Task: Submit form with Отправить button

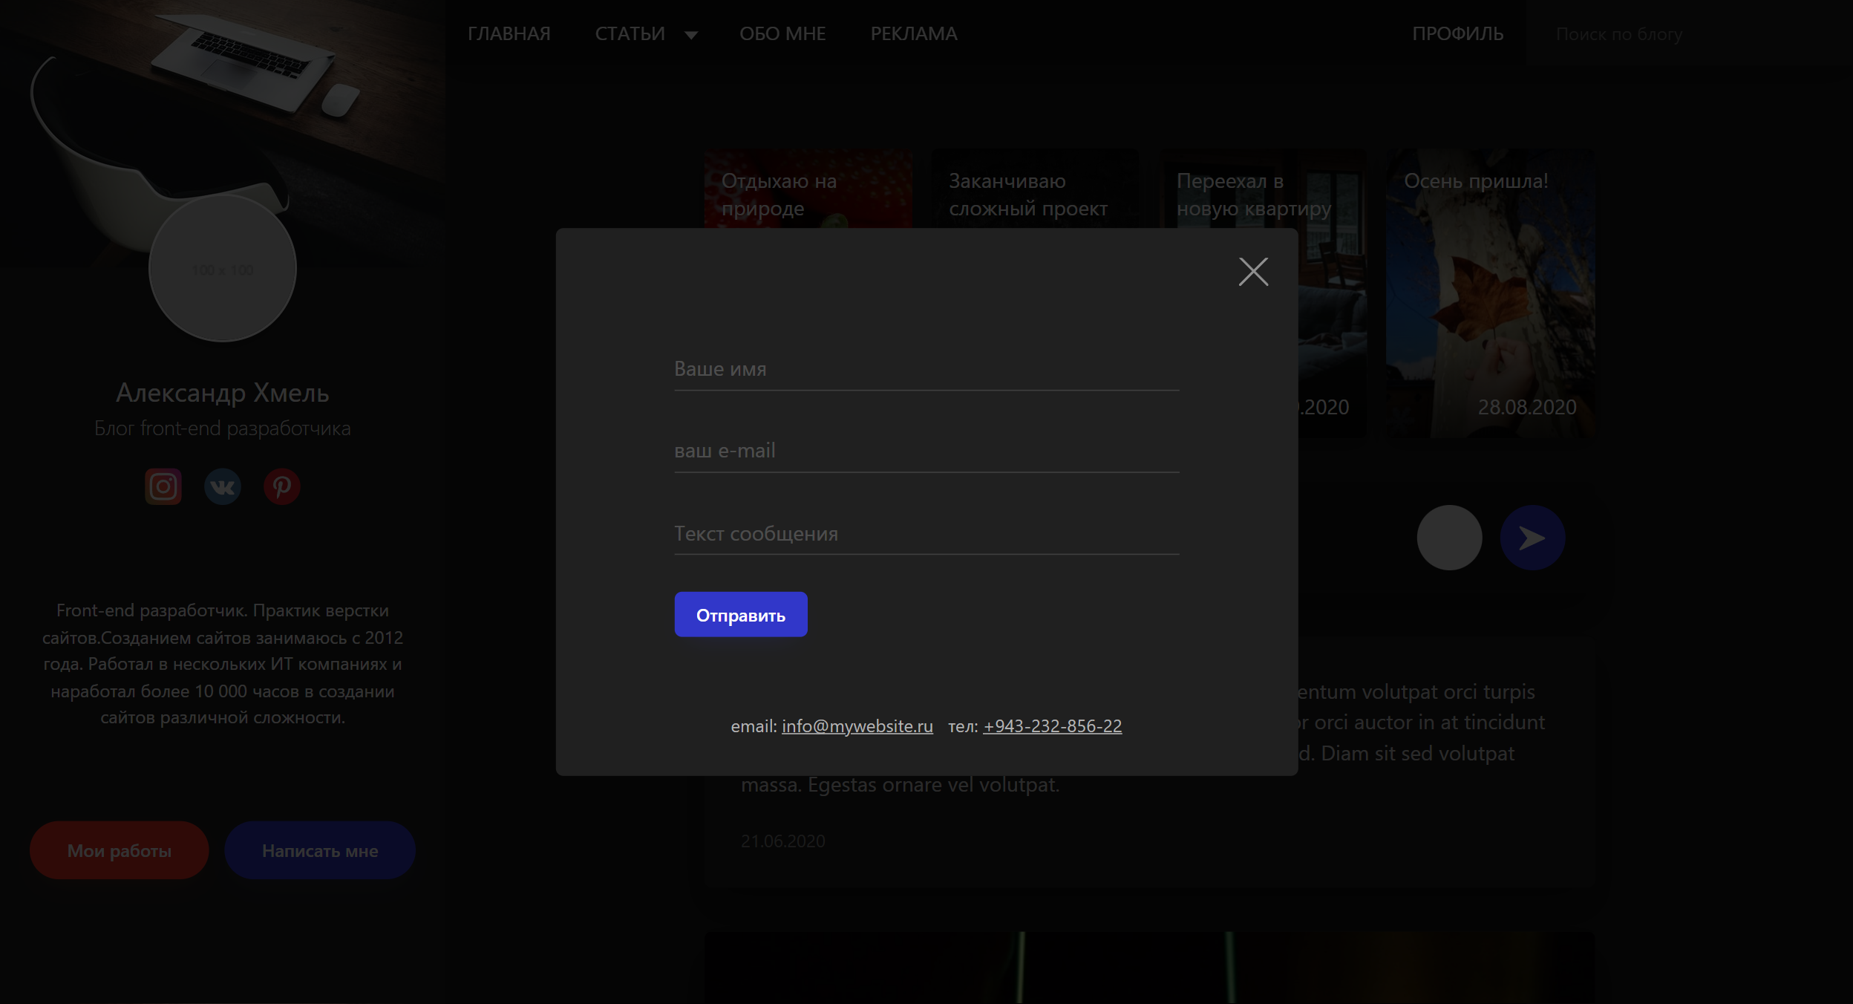Action: pyautogui.click(x=741, y=614)
